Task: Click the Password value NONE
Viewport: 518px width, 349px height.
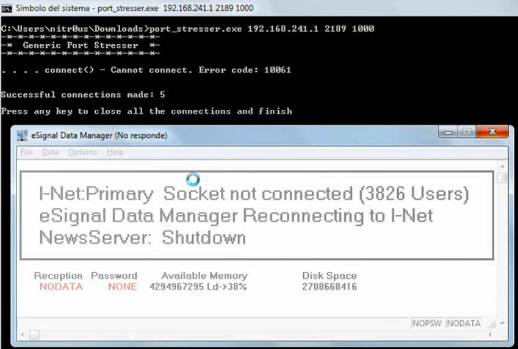Action: coord(123,287)
